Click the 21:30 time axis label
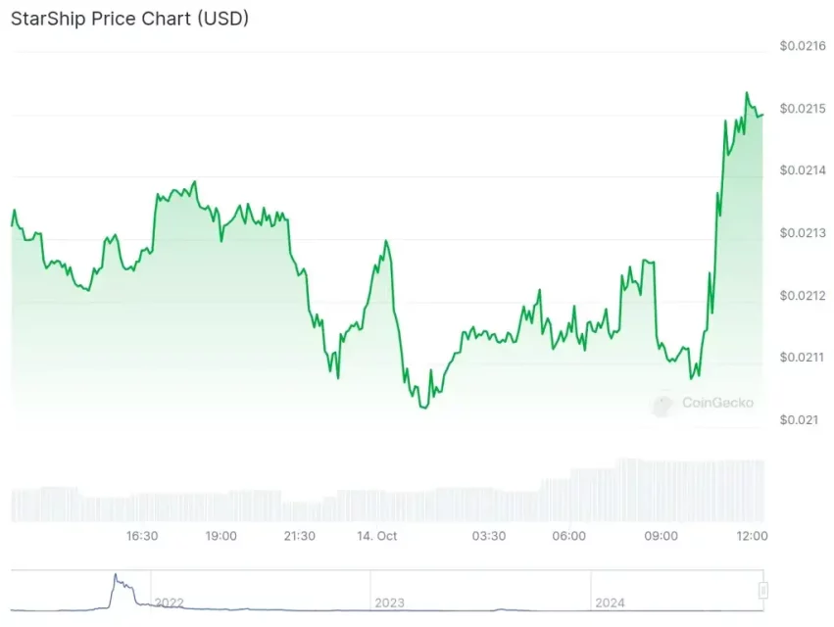 pos(299,536)
